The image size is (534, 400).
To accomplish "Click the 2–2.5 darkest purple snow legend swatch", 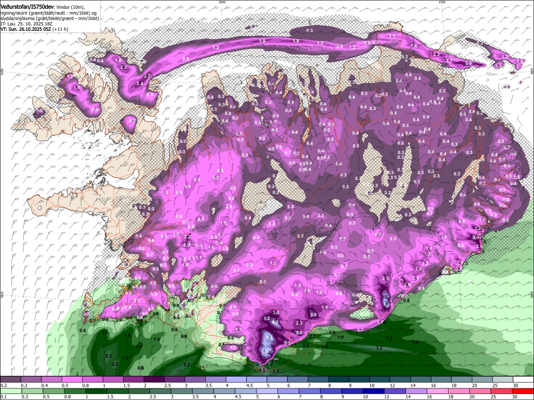I will [154, 380].
